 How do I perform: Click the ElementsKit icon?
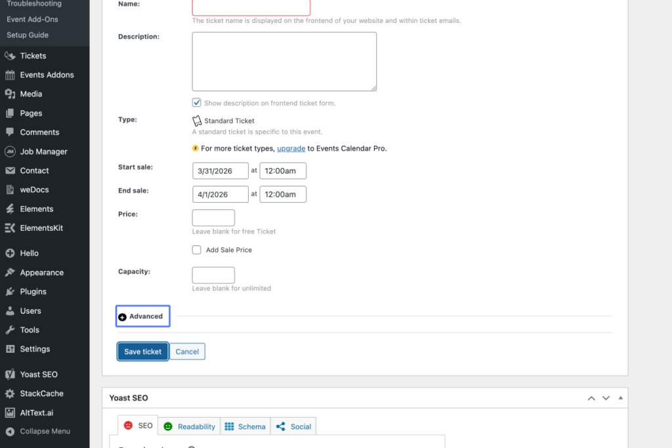tap(10, 228)
